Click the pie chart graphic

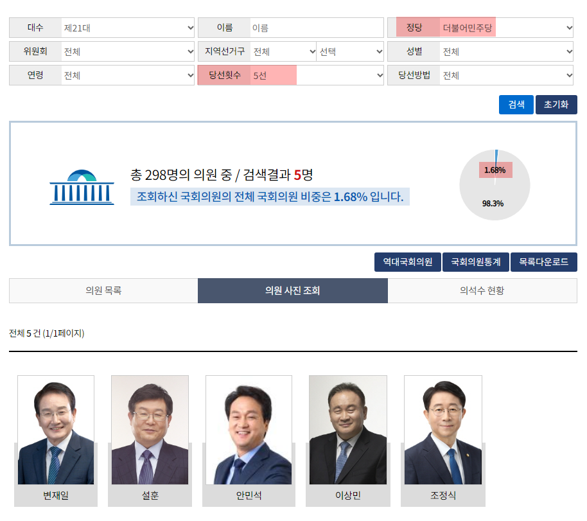(x=495, y=186)
